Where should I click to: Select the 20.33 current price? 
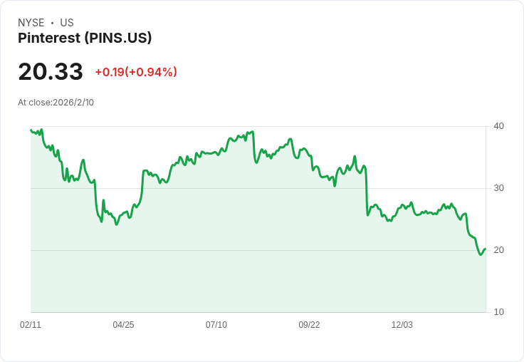click(51, 72)
